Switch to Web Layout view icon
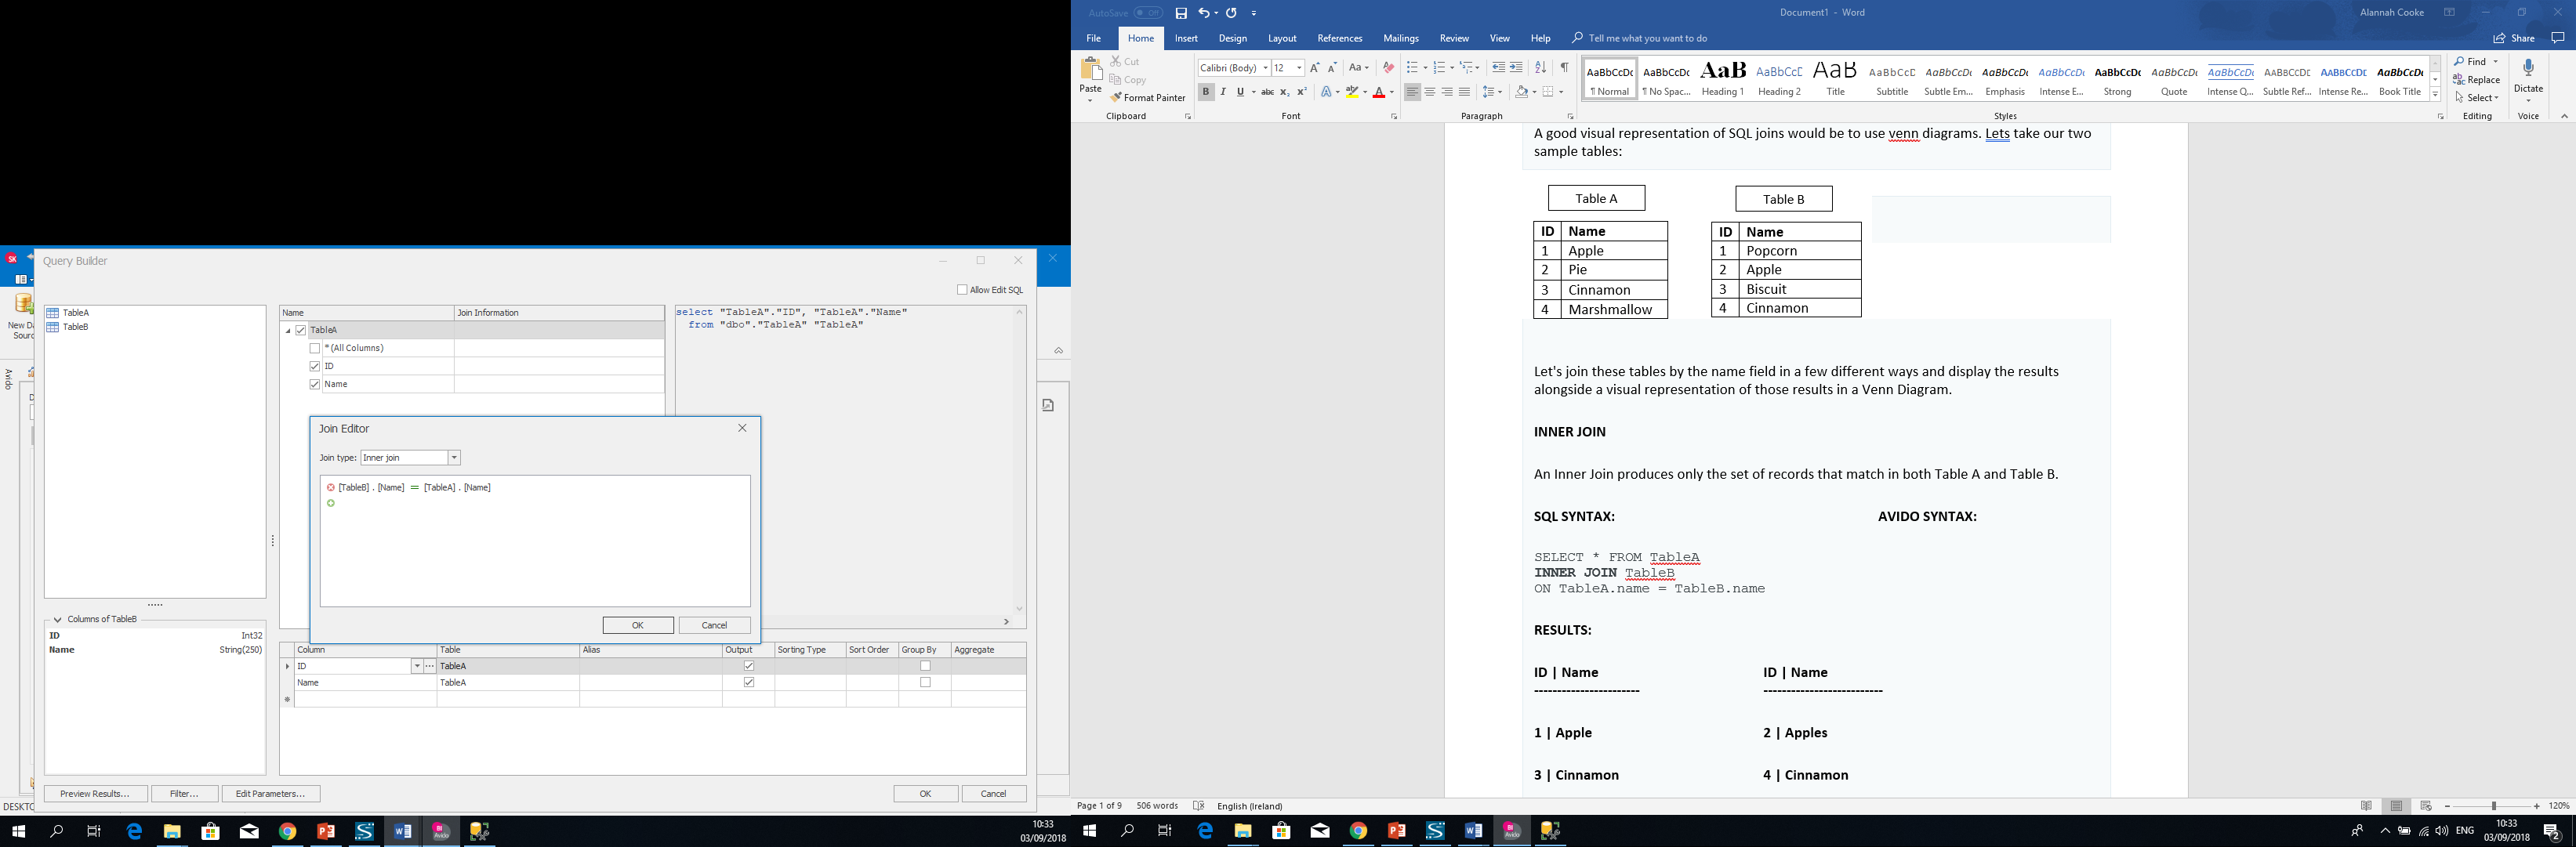The image size is (2576, 847). pyautogui.click(x=2426, y=806)
